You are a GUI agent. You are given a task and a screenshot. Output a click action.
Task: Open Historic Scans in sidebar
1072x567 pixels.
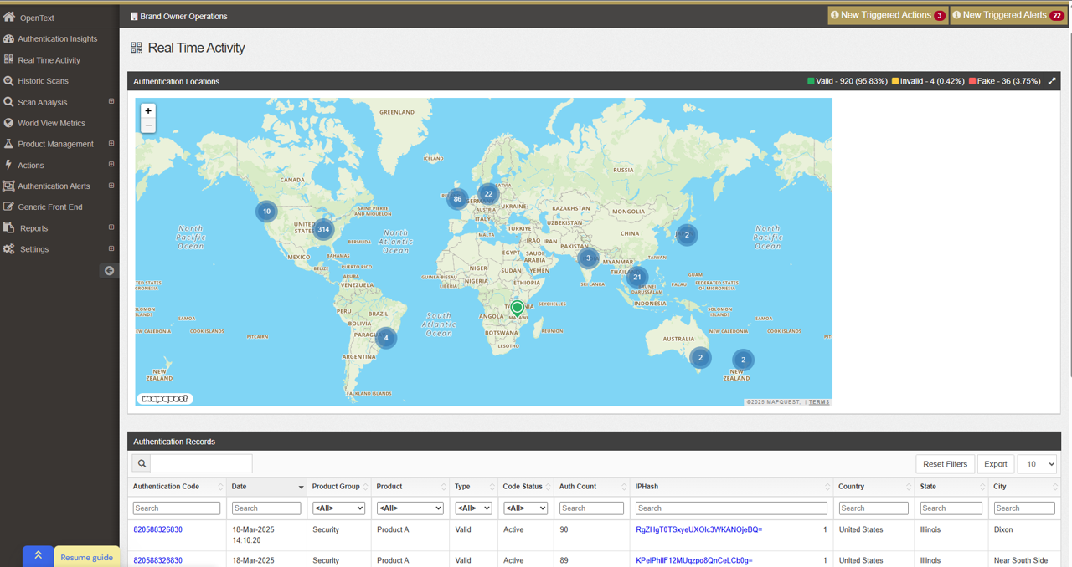pos(43,81)
